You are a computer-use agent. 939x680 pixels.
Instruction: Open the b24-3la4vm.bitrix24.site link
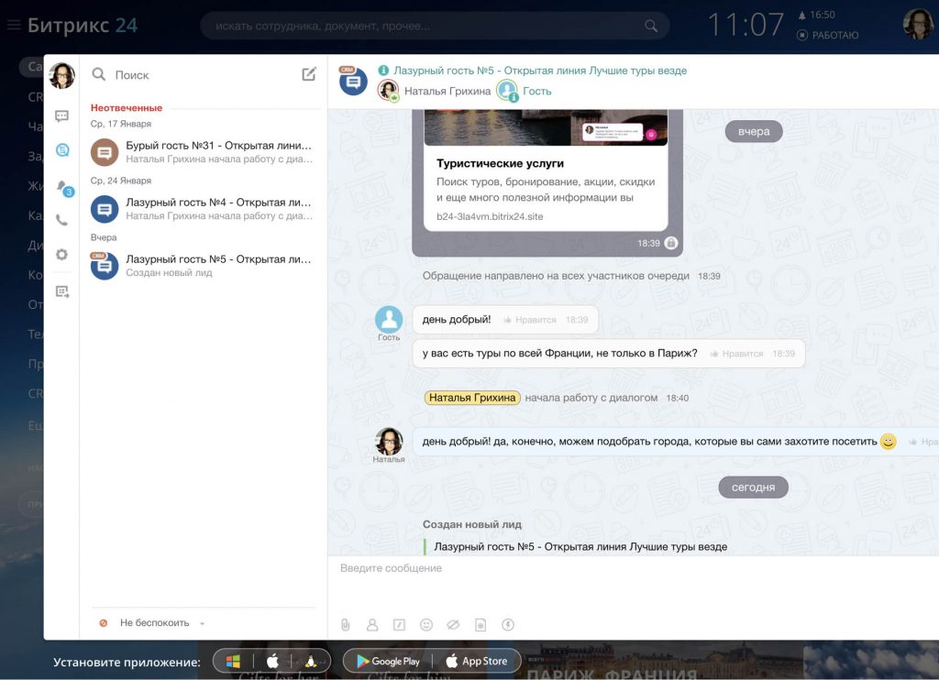(x=490, y=216)
